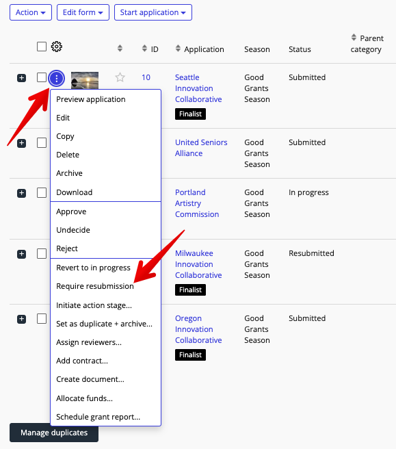Toggle the select-all checkbox in header
This screenshot has width=396, height=449.
[x=42, y=47]
